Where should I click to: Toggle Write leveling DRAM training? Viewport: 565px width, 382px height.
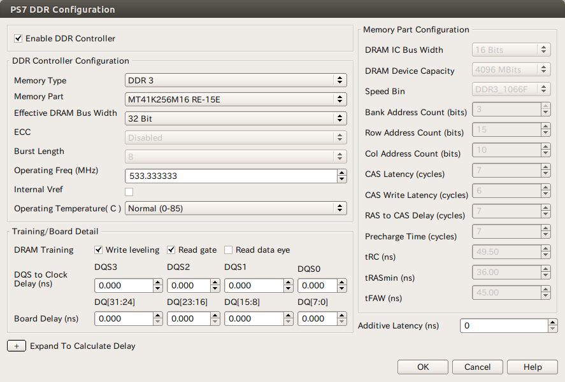[x=99, y=250]
